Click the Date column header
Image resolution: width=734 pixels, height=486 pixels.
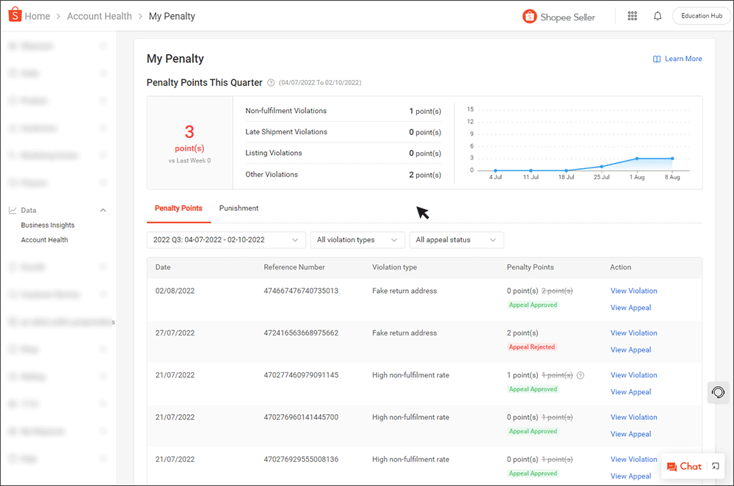[x=163, y=267]
